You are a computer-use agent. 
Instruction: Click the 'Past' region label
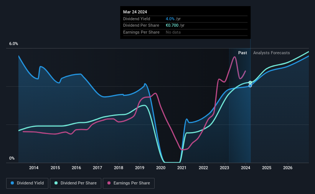pyautogui.click(x=242, y=53)
